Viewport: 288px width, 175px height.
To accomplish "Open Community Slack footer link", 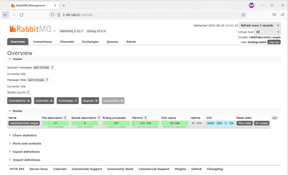I will coord(120,169).
